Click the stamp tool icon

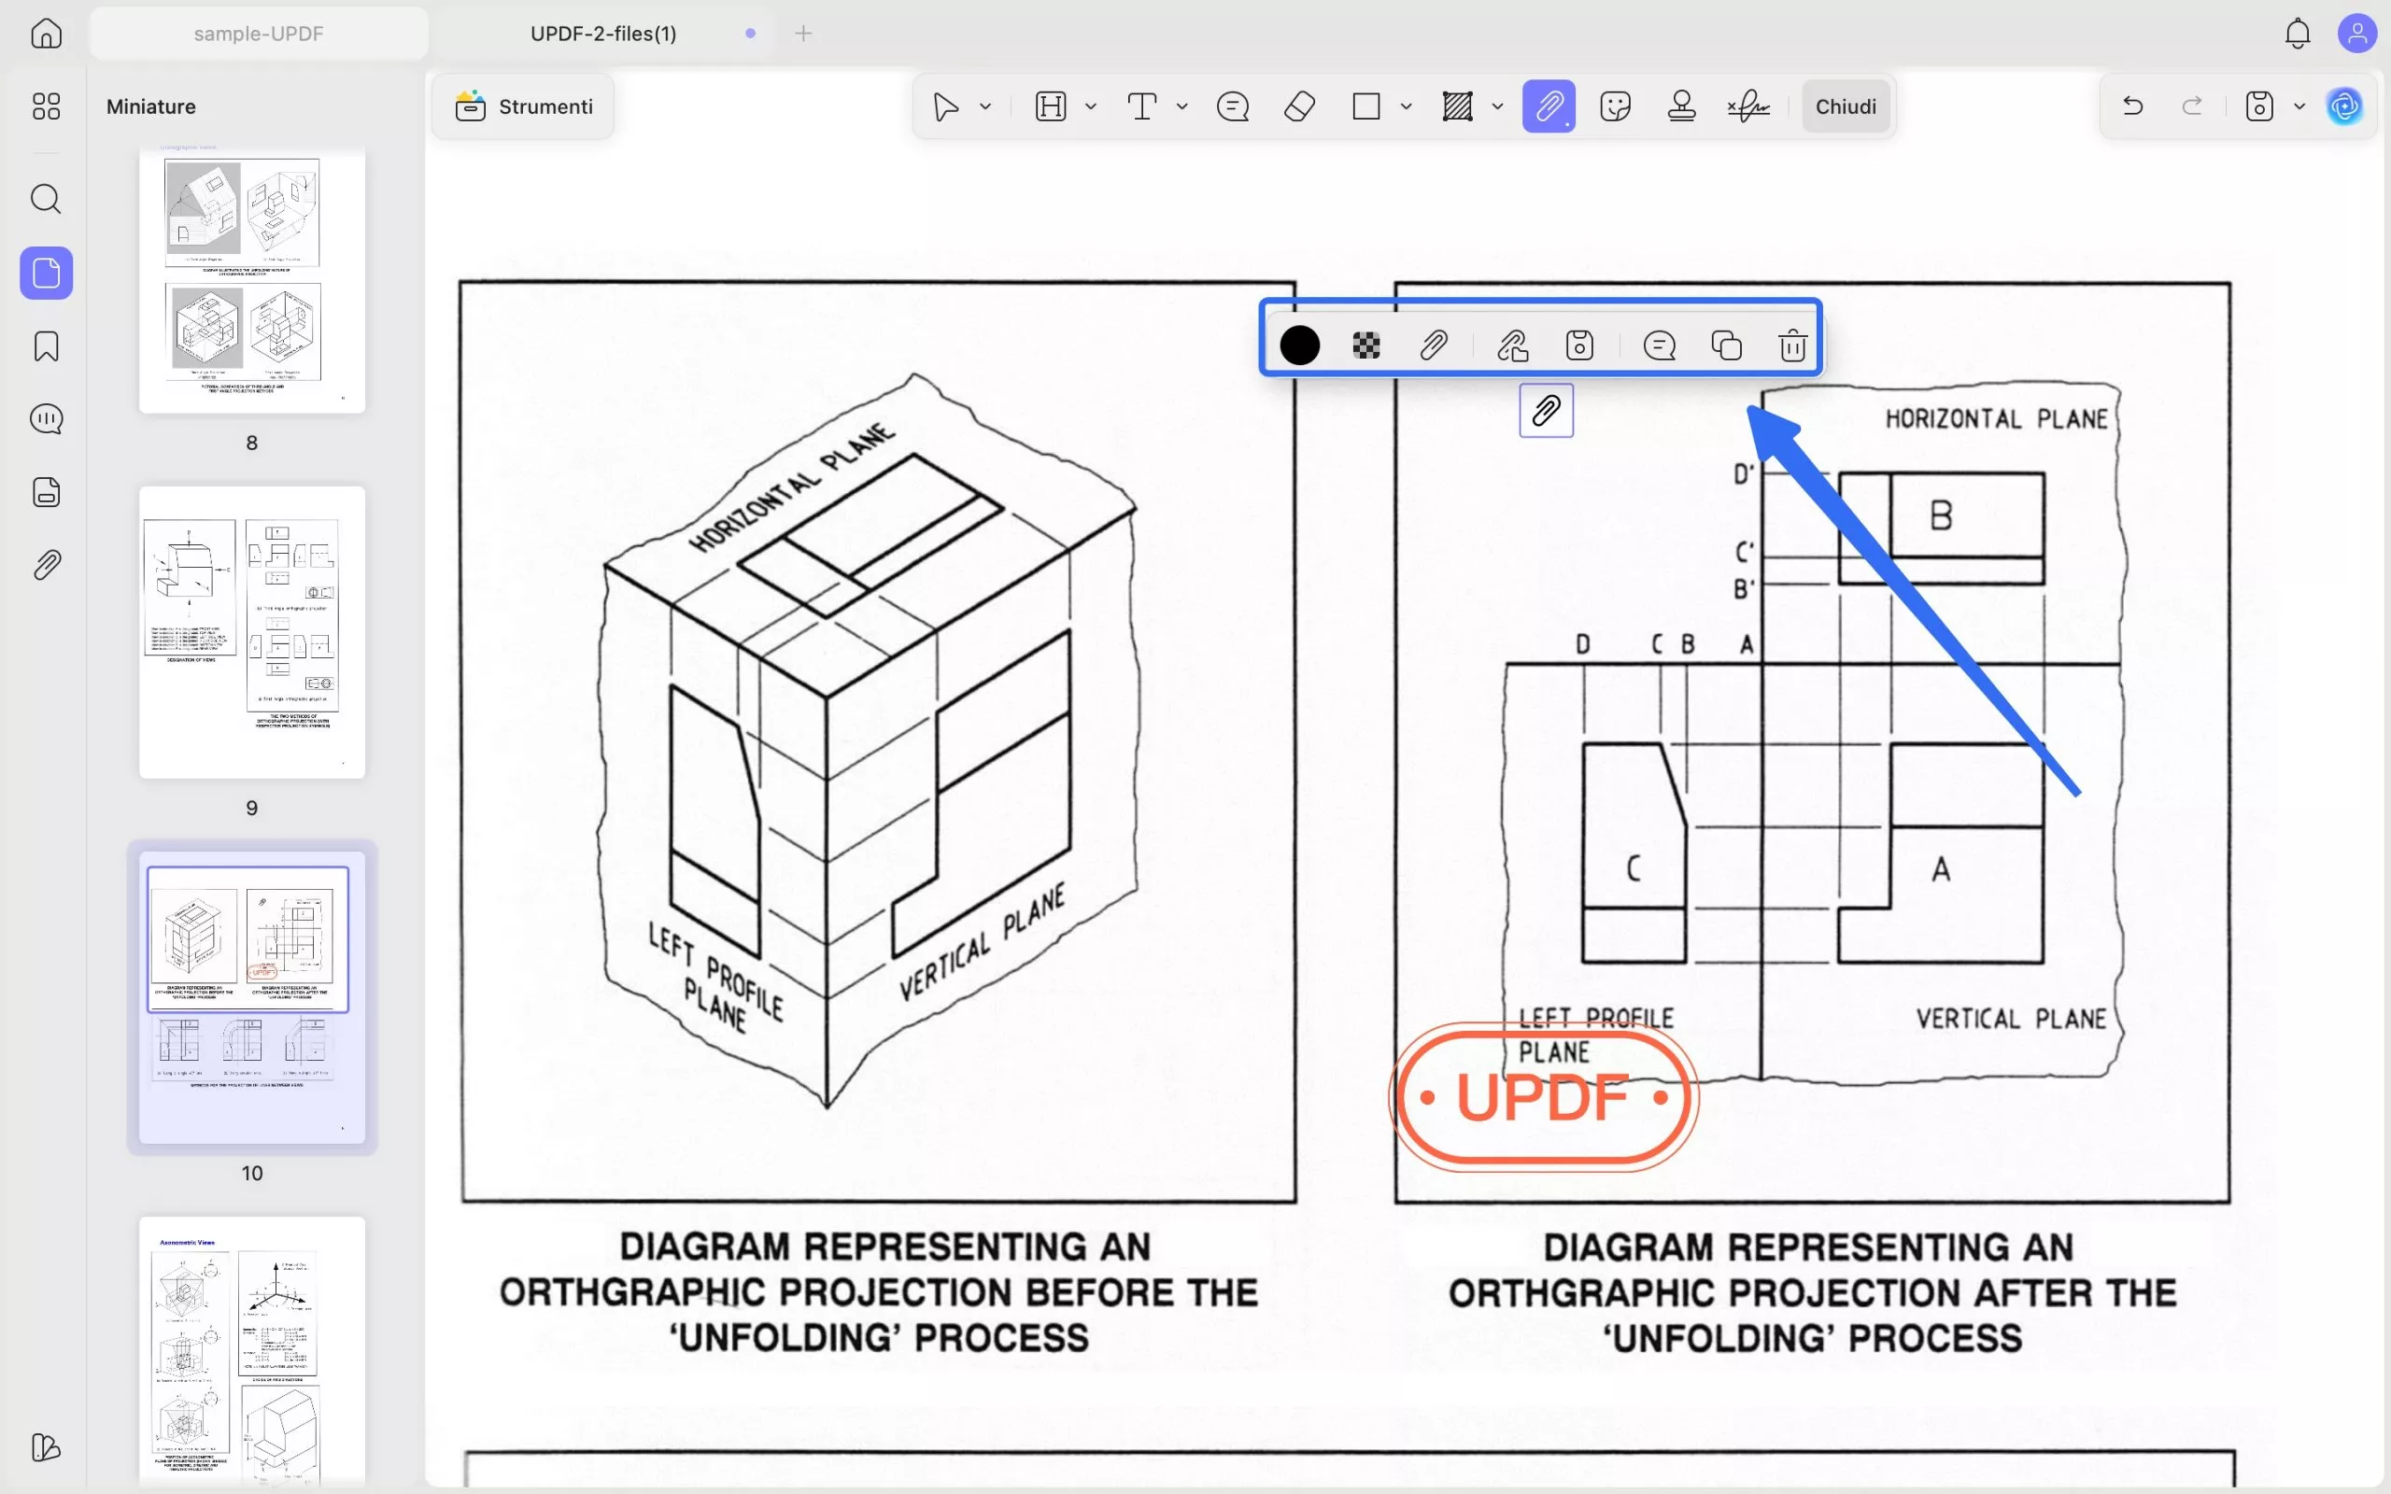(1681, 106)
